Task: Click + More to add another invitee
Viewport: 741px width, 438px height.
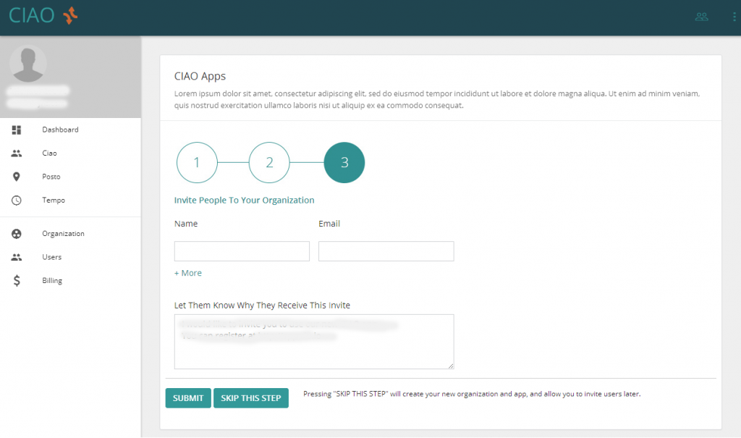Action: 187,273
